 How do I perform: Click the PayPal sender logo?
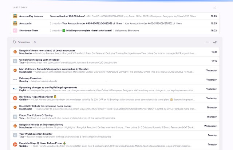tap(15, 89)
